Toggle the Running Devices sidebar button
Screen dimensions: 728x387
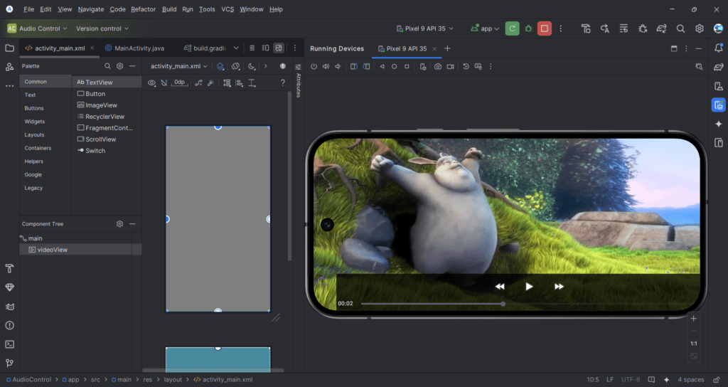[x=718, y=105]
